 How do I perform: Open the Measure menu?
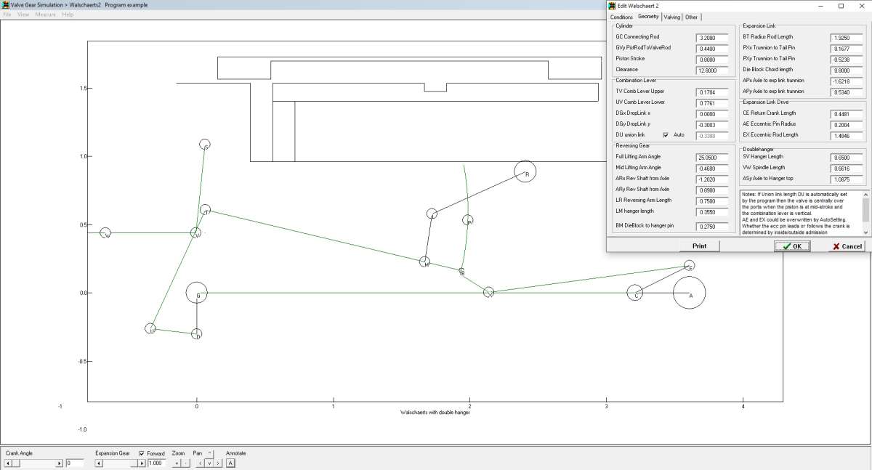tap(46, 15)
